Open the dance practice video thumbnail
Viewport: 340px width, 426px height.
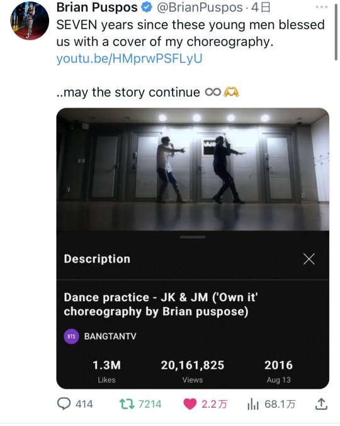coord(193,170)
